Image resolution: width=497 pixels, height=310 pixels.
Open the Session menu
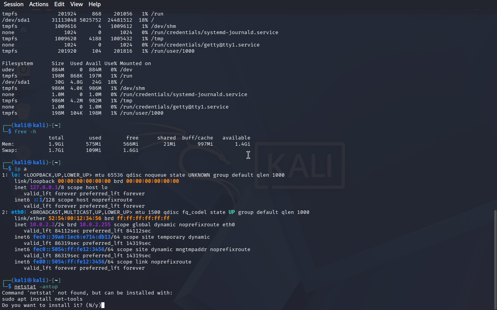tap(14, 4)
